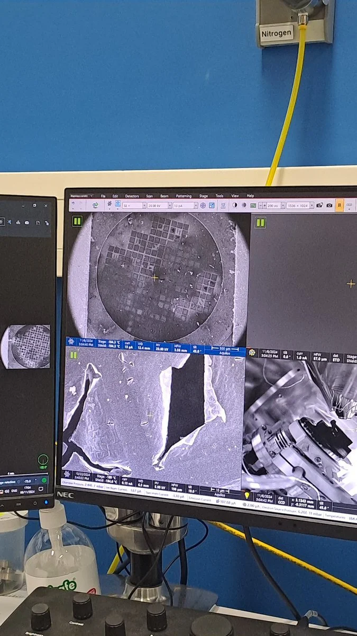Open the View menu
The width and height of the screenshot is (357, 636).
point(235,196)
